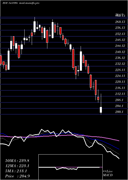This screenshot has width=128, height=180.
Task: Select the 260.13 price level label
Action: click(120, 22)
